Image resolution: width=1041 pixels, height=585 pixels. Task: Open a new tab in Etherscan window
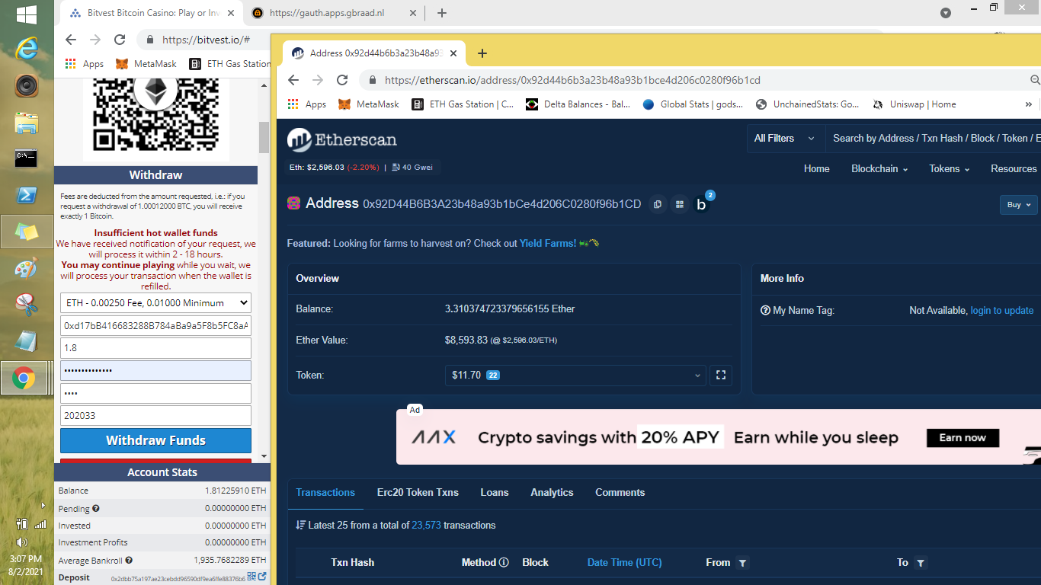482,53
